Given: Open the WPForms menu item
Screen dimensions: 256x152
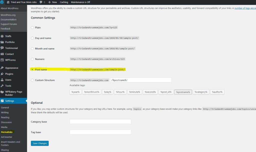Looking at the screenshot, I should [10, 60].
